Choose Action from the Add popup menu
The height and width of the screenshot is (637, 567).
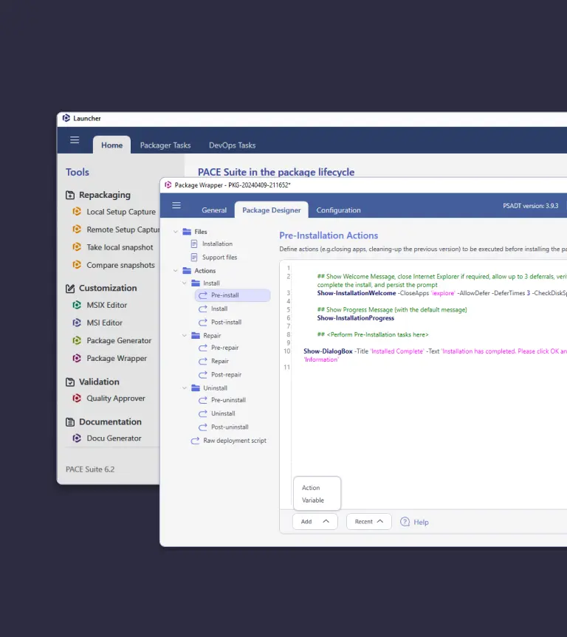tap(311, 488)
